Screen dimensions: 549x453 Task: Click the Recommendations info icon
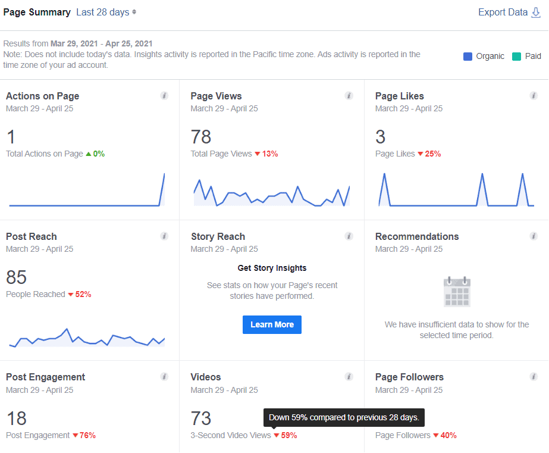point(534,236)
